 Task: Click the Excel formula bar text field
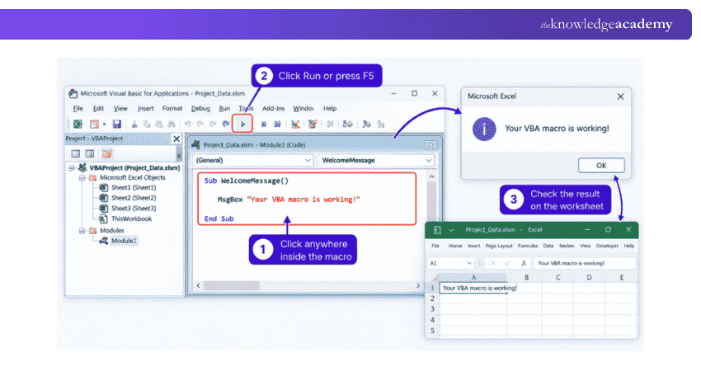(585, 263)
